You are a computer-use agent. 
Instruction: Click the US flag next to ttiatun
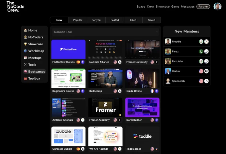point(201,71)
